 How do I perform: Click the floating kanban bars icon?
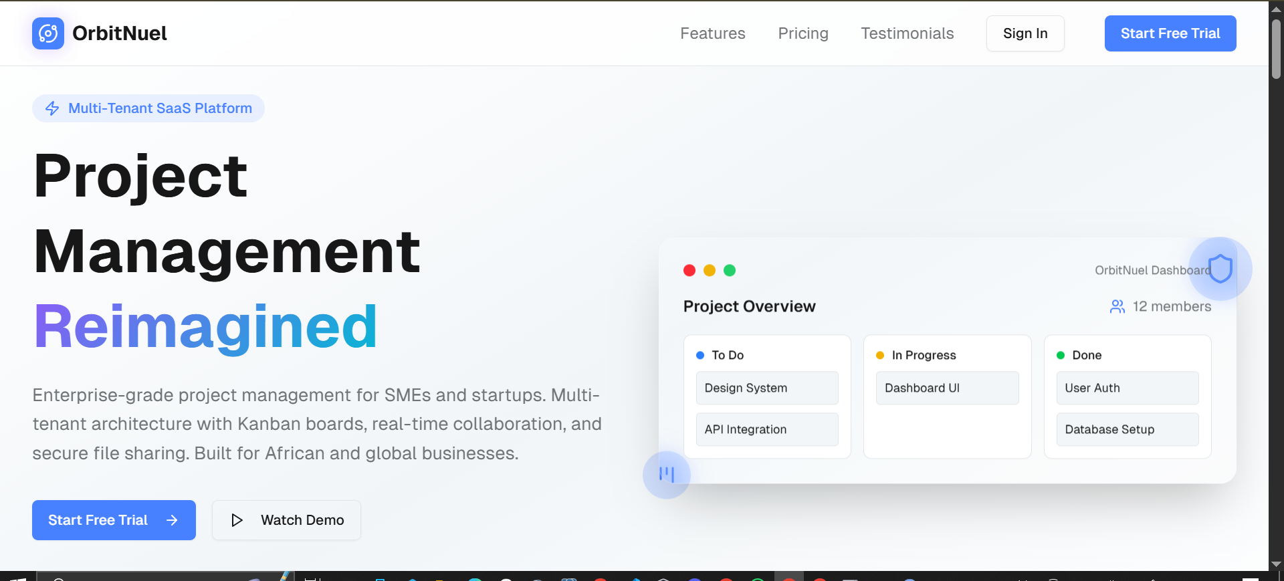click(666, 475)
